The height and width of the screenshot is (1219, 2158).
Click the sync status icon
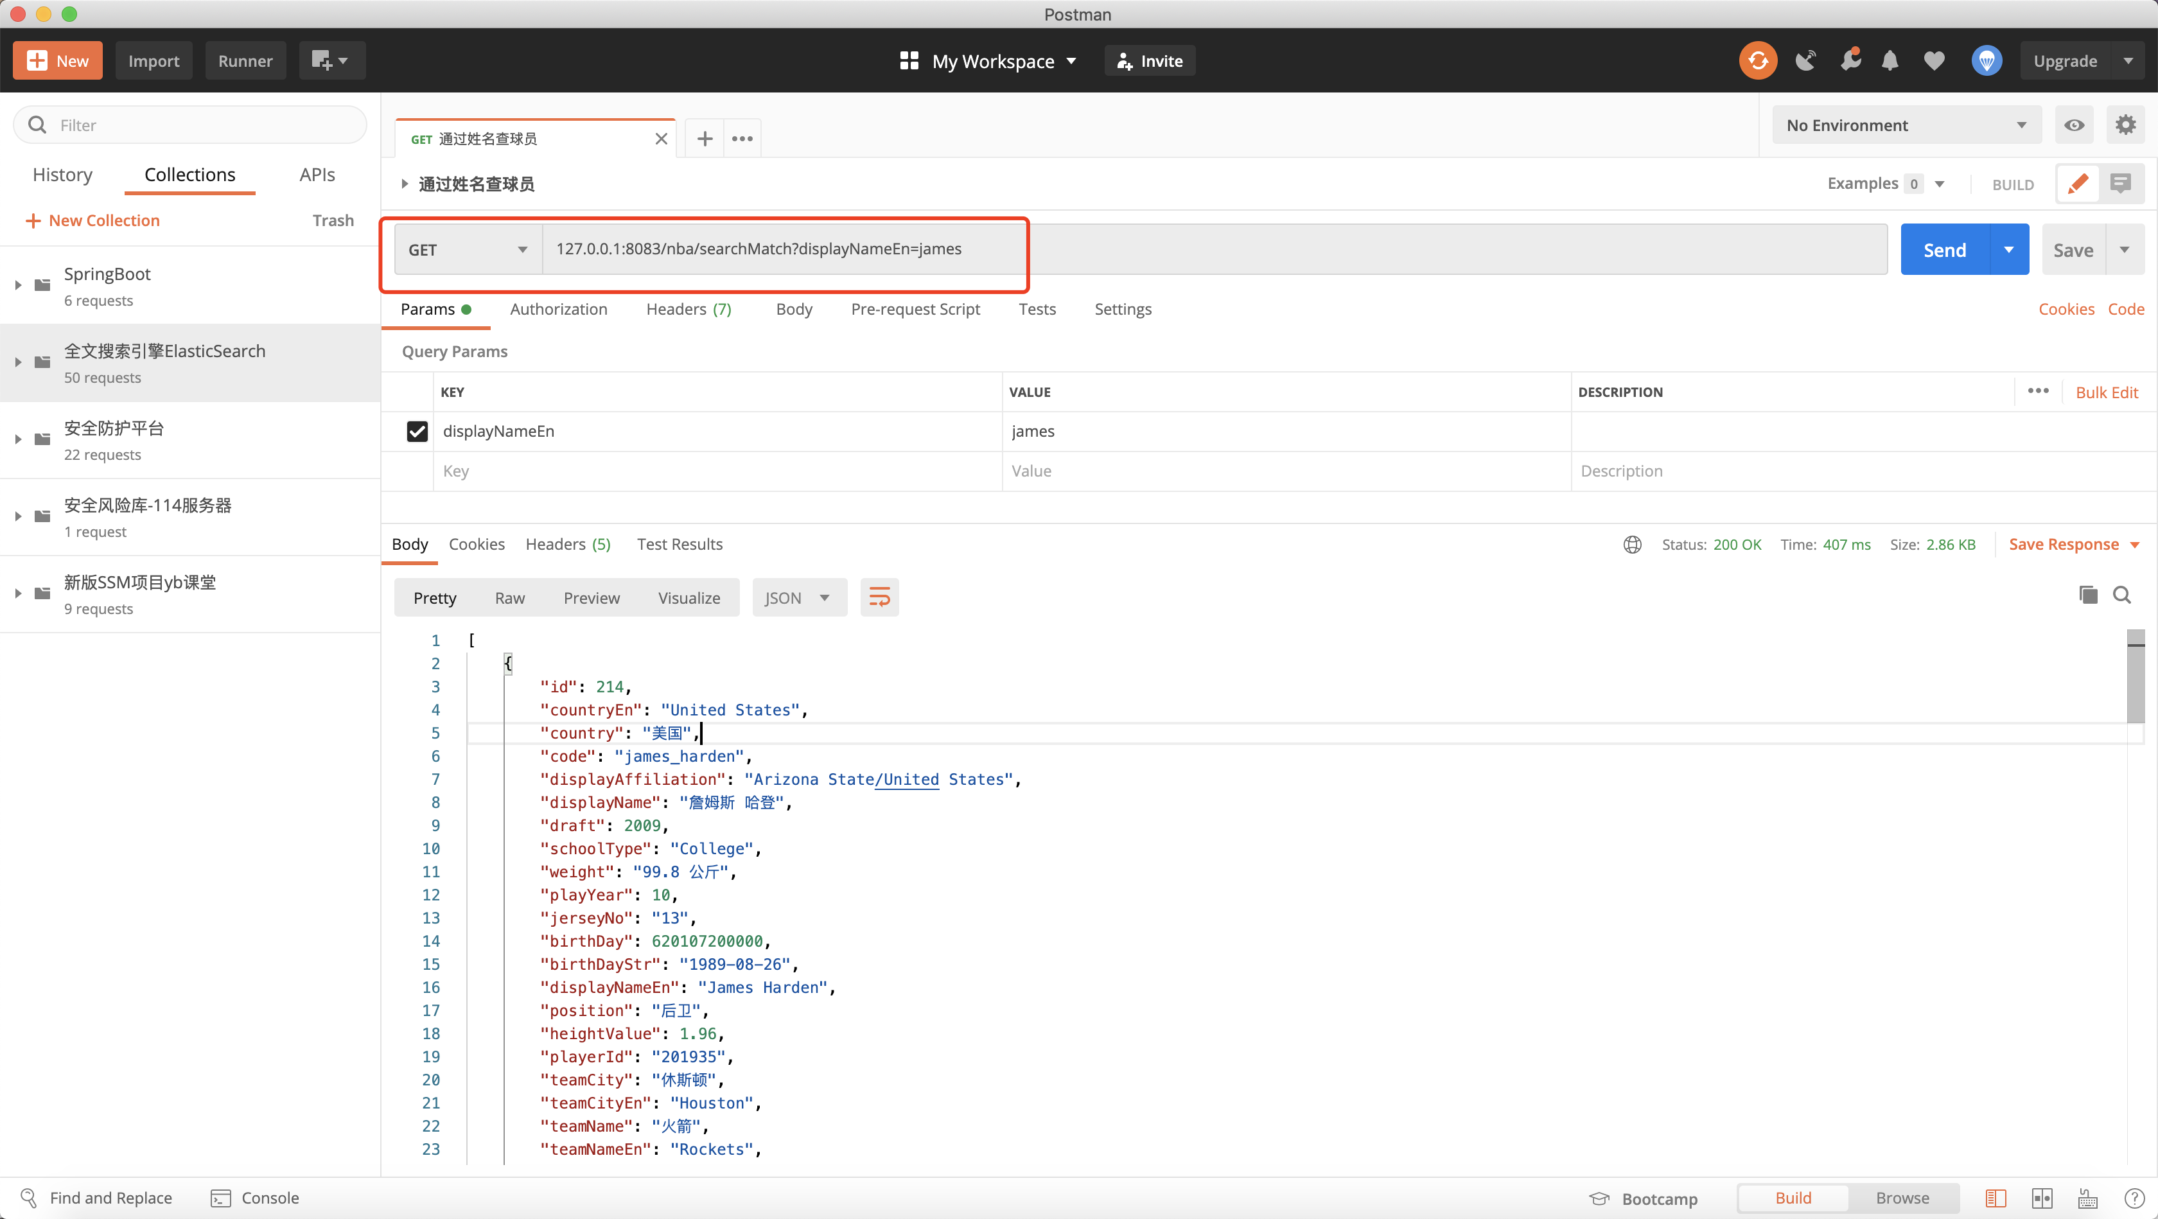(x=1758, y=60)
